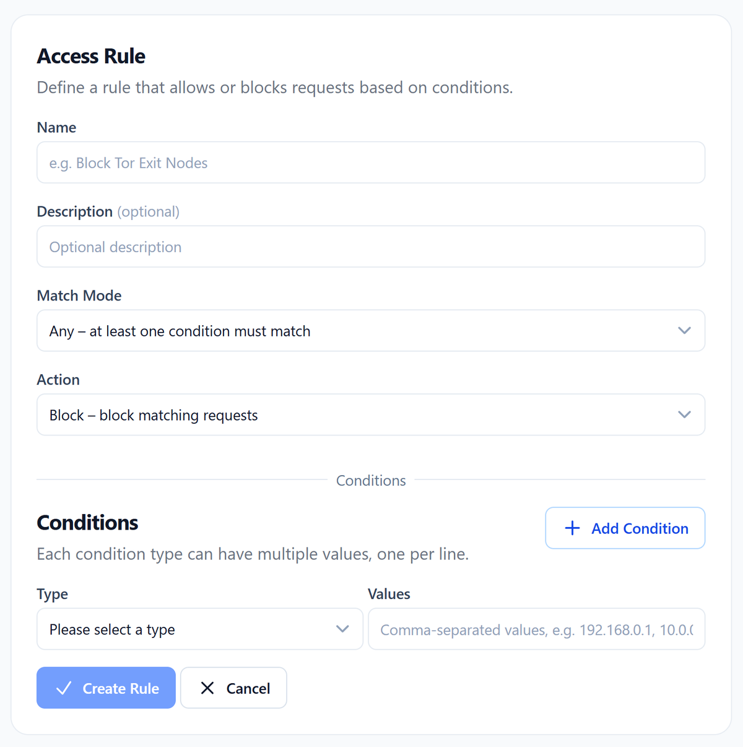The image size is (743, 747).
Task: Click the optional description field
Action: pyautogui.click(x=371, y=247)
